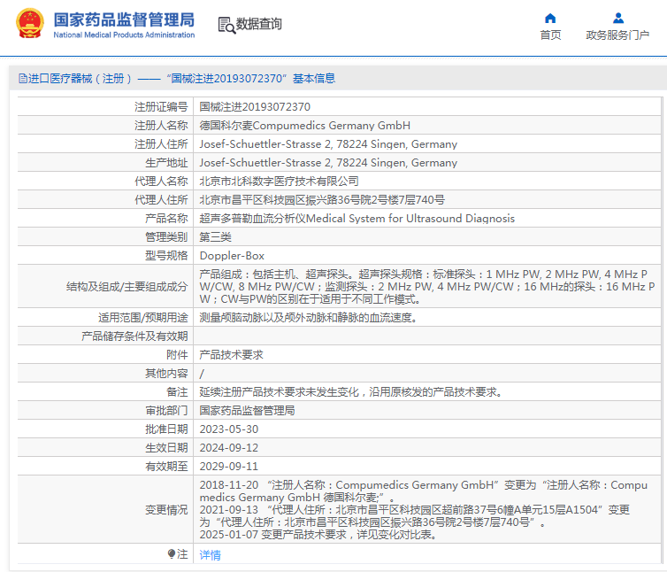Click the bulb icon beside 注
Screen dimensions: 667x572
tap(172, 553)
